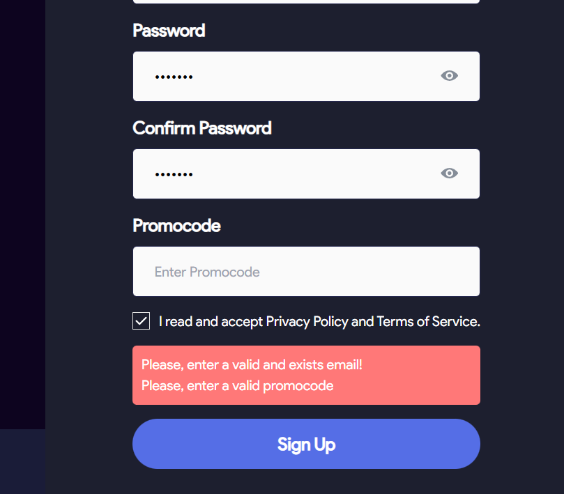
Task: Click the invalid promocode error message
Action: [237, 385]
